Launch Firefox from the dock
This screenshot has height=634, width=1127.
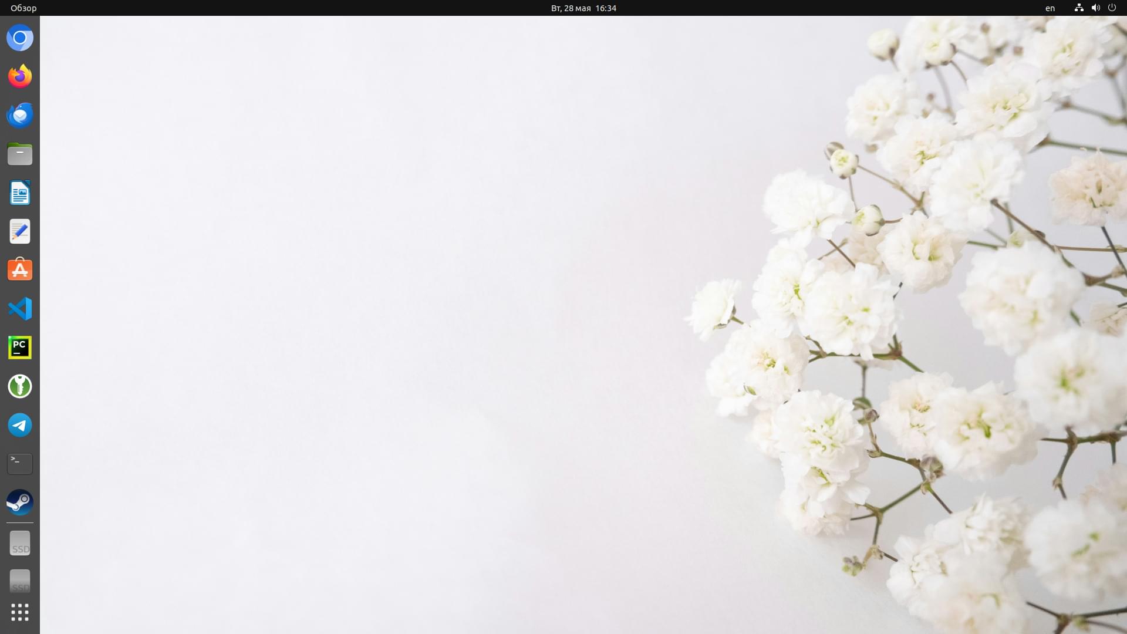point(20,76)
